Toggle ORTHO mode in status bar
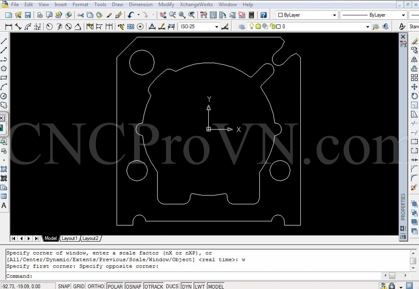Screen dimensions: 419x289 pyautogui.click(x=96, y=286)
